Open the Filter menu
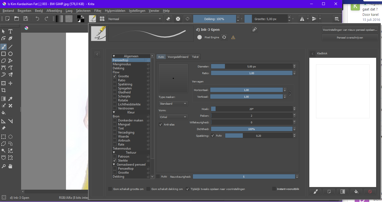The image size is (382, 202). click(x=98, y=11)
